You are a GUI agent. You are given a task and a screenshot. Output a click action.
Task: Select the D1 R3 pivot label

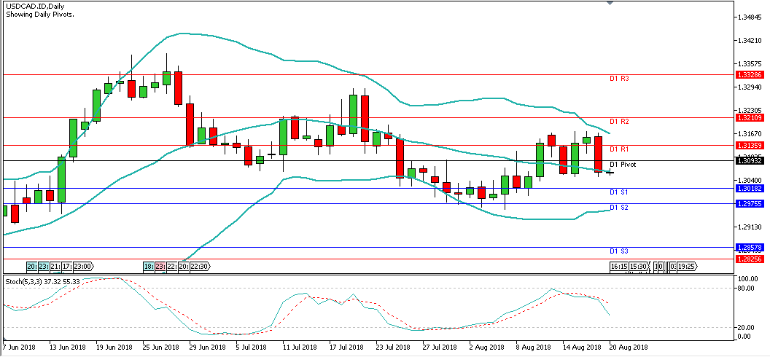point(619,79)
